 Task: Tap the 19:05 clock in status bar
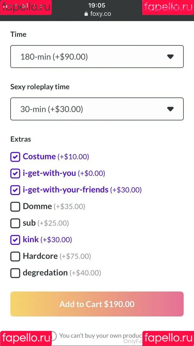click(97, 5)
